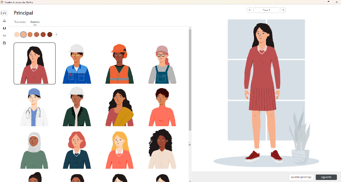341x182 pixels.
Task: Click the scrollbar up arrow of character list
Action: 190,28
